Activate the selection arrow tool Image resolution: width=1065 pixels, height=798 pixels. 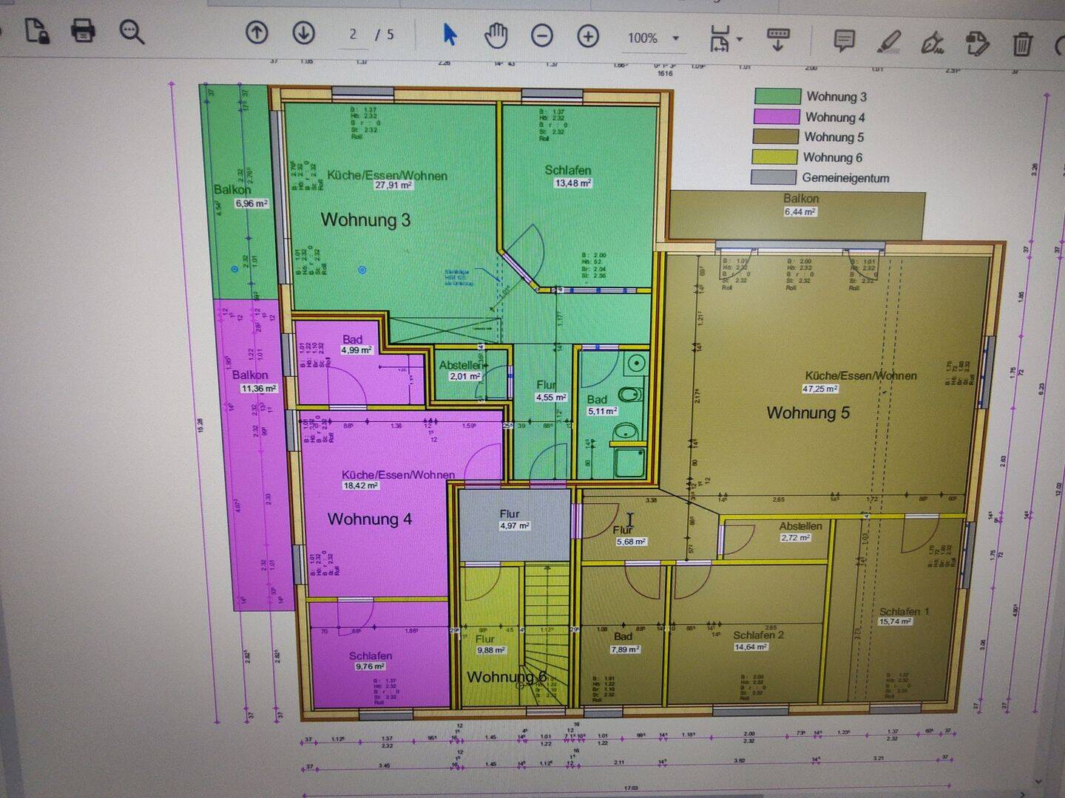point(449,34)
